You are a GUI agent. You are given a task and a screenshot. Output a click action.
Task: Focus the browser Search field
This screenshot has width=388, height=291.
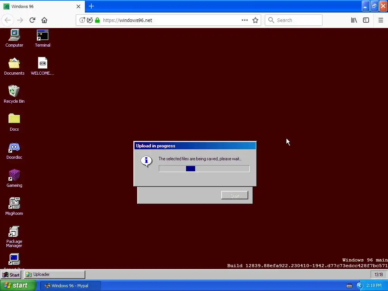click(294, 20)
